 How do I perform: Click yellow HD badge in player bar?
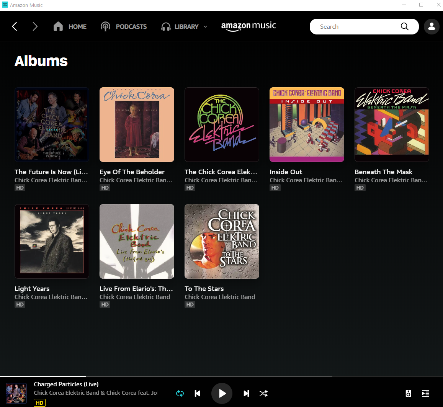(39, 403)
